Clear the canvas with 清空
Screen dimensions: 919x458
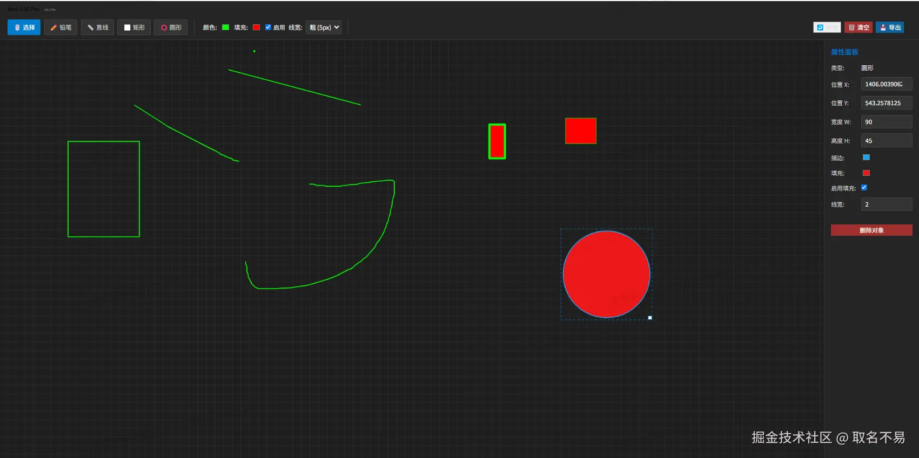[x=858, y=28]
